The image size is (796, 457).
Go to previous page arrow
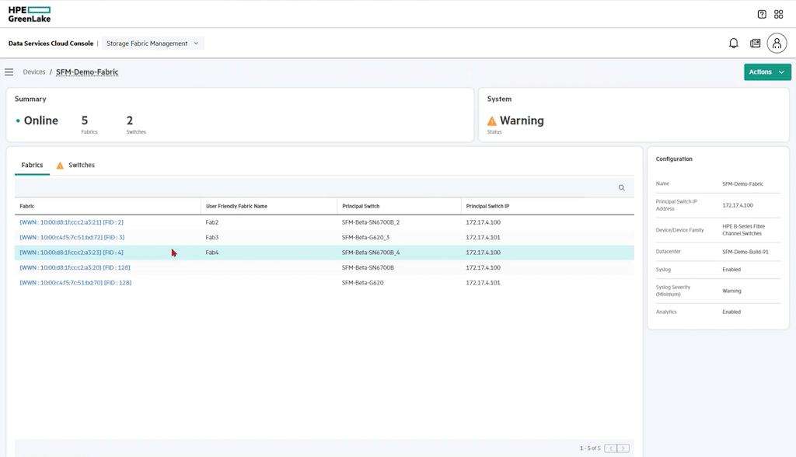[611, 448]
